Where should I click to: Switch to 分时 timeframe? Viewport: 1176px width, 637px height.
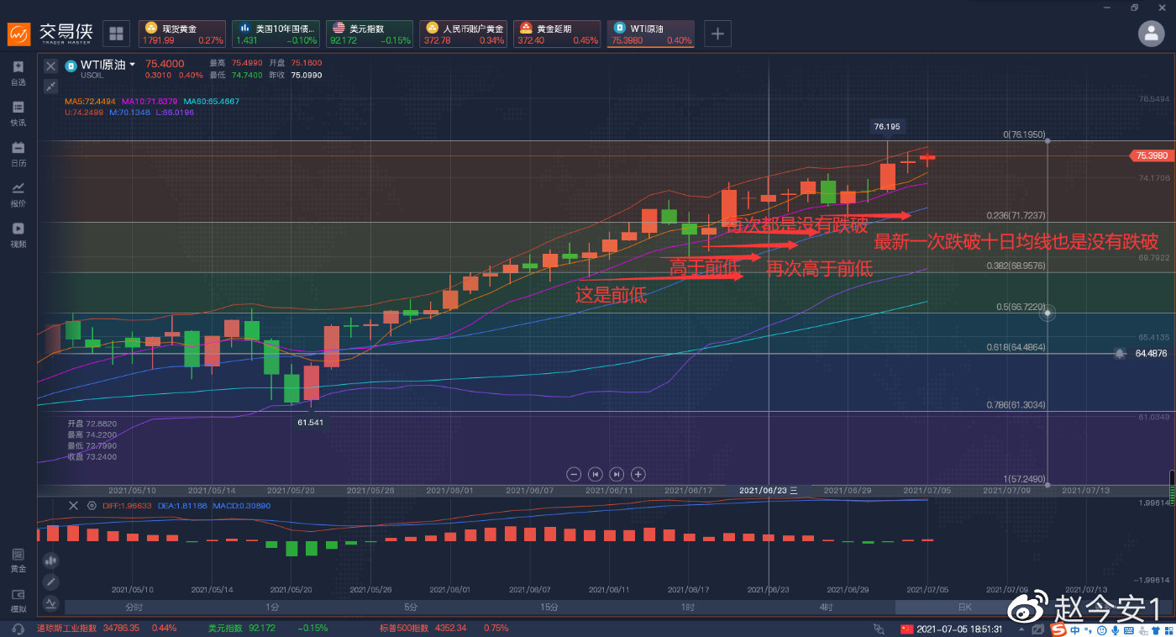pyautogui.click(x=134, y=607)
